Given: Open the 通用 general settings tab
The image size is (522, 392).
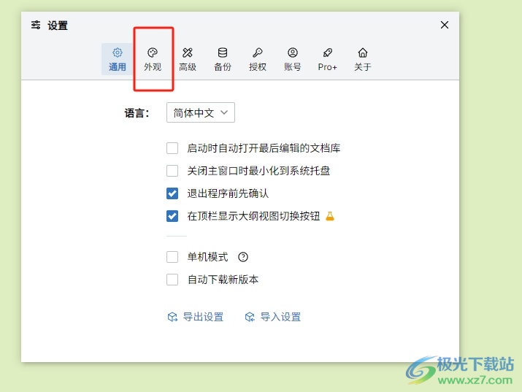Looking at the screenshot, I should [x=118, y=59].
